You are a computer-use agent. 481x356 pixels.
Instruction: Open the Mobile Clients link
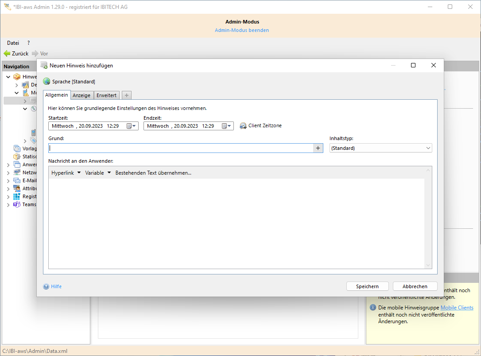457,308
